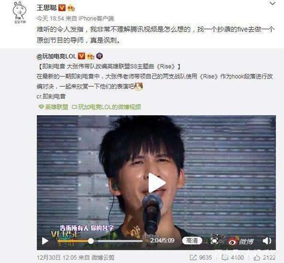Visit the @玩加电竞LOL account link
The height and width of the screenshot is (263, 284).
click(56, 56)
